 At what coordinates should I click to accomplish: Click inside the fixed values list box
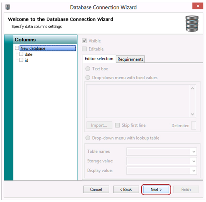click(138, 101)
